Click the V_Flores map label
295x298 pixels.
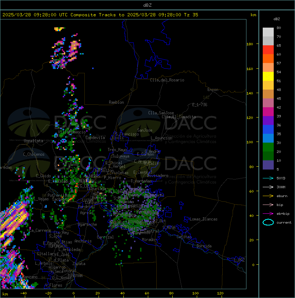(54, 285)
